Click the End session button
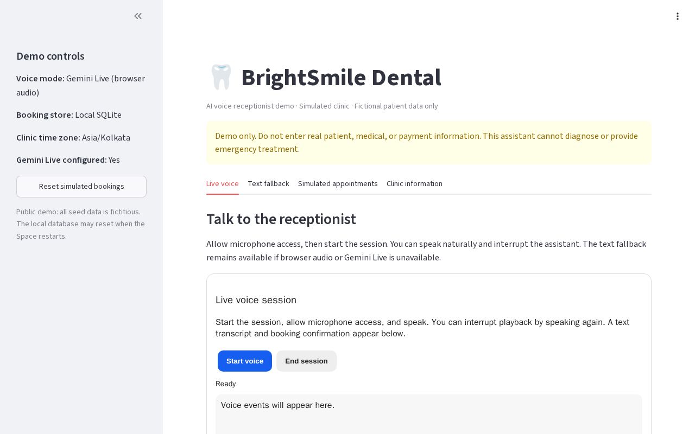 click(x=306, y=361)
